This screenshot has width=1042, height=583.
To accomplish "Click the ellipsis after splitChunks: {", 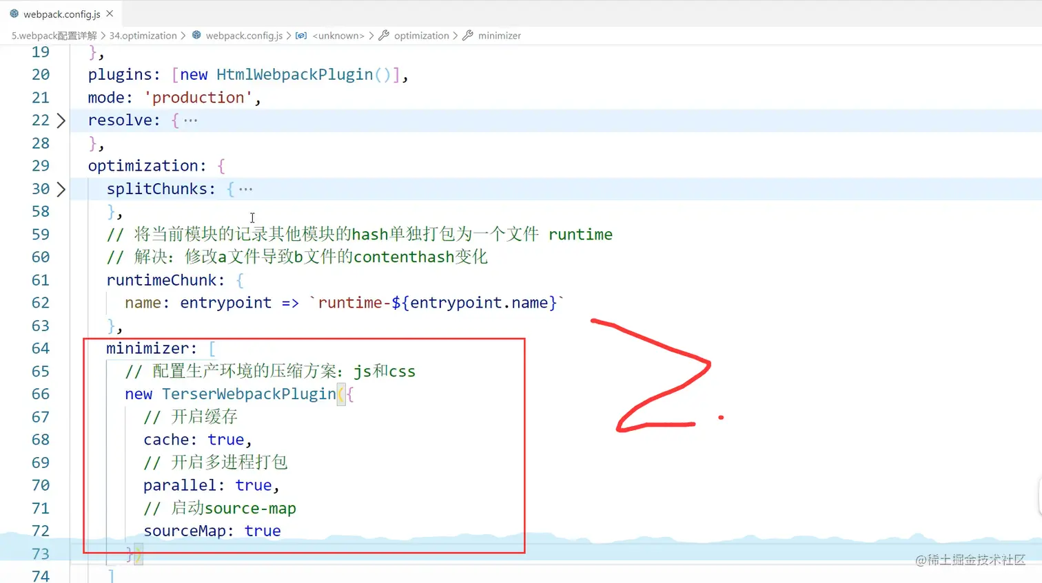I will tap(246, 189).
